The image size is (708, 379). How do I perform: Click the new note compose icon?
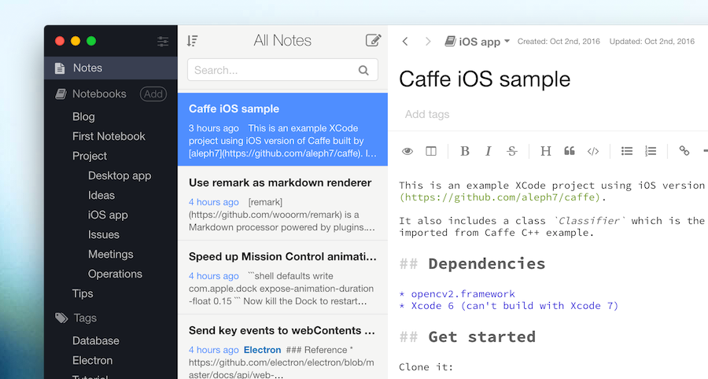click(x=373, y=40)
